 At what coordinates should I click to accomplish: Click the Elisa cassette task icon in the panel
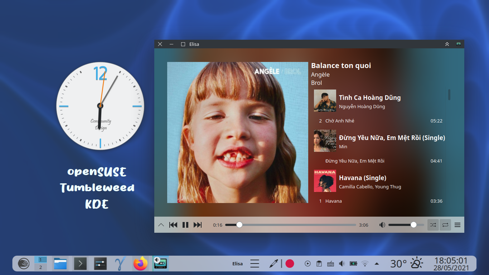(161, 264)
